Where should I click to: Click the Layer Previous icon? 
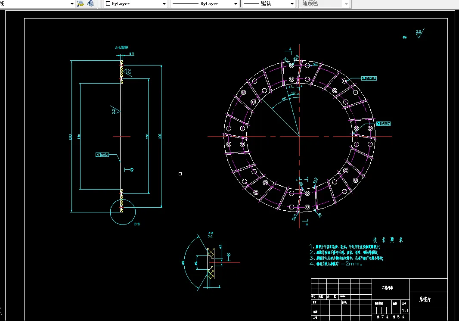click(x=90, y=3)
